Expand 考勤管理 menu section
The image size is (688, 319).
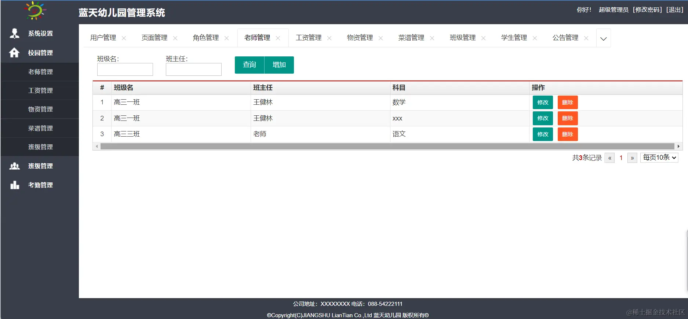[40, 185]
